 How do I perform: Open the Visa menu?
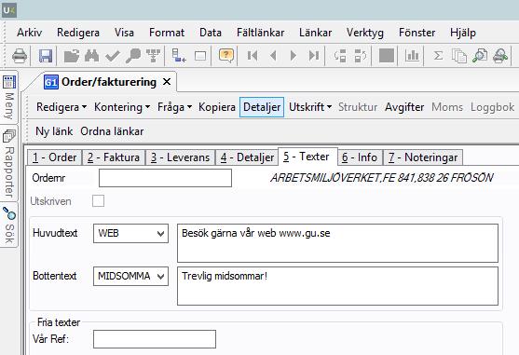(124, 33)
